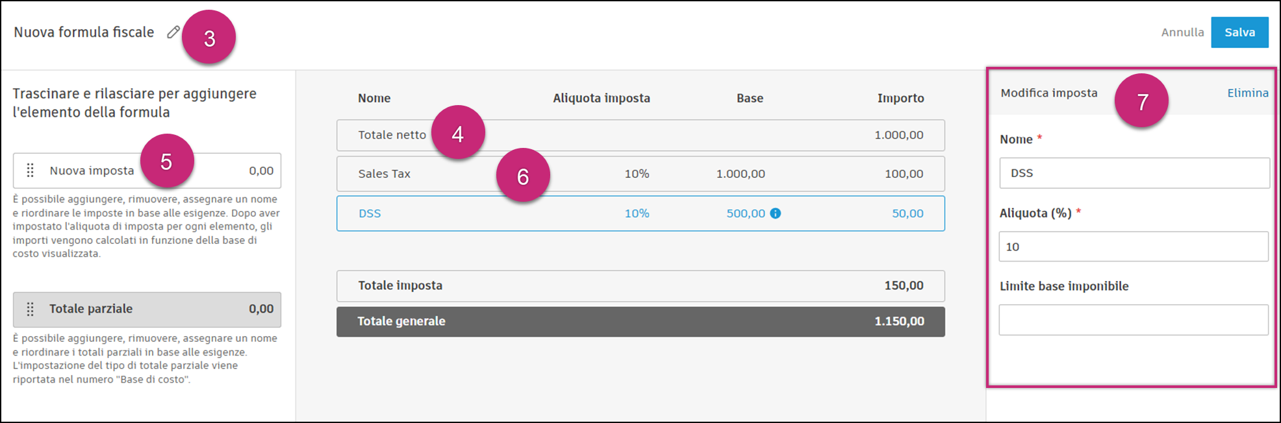Click the Limite base imponibile field
Screen dimensions: 1281x423
[x=1134, y=320]
